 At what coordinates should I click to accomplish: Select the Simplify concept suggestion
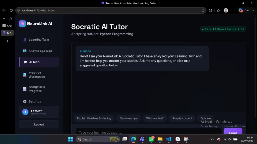tap(182, 118)
